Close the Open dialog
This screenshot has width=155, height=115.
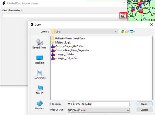pos(151,24)
